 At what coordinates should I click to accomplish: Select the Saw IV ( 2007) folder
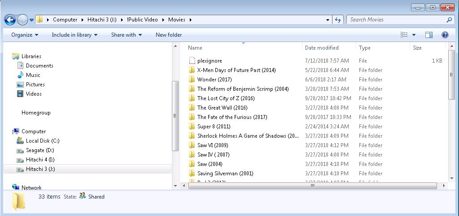pyautogui.click(x=213, y=154)
